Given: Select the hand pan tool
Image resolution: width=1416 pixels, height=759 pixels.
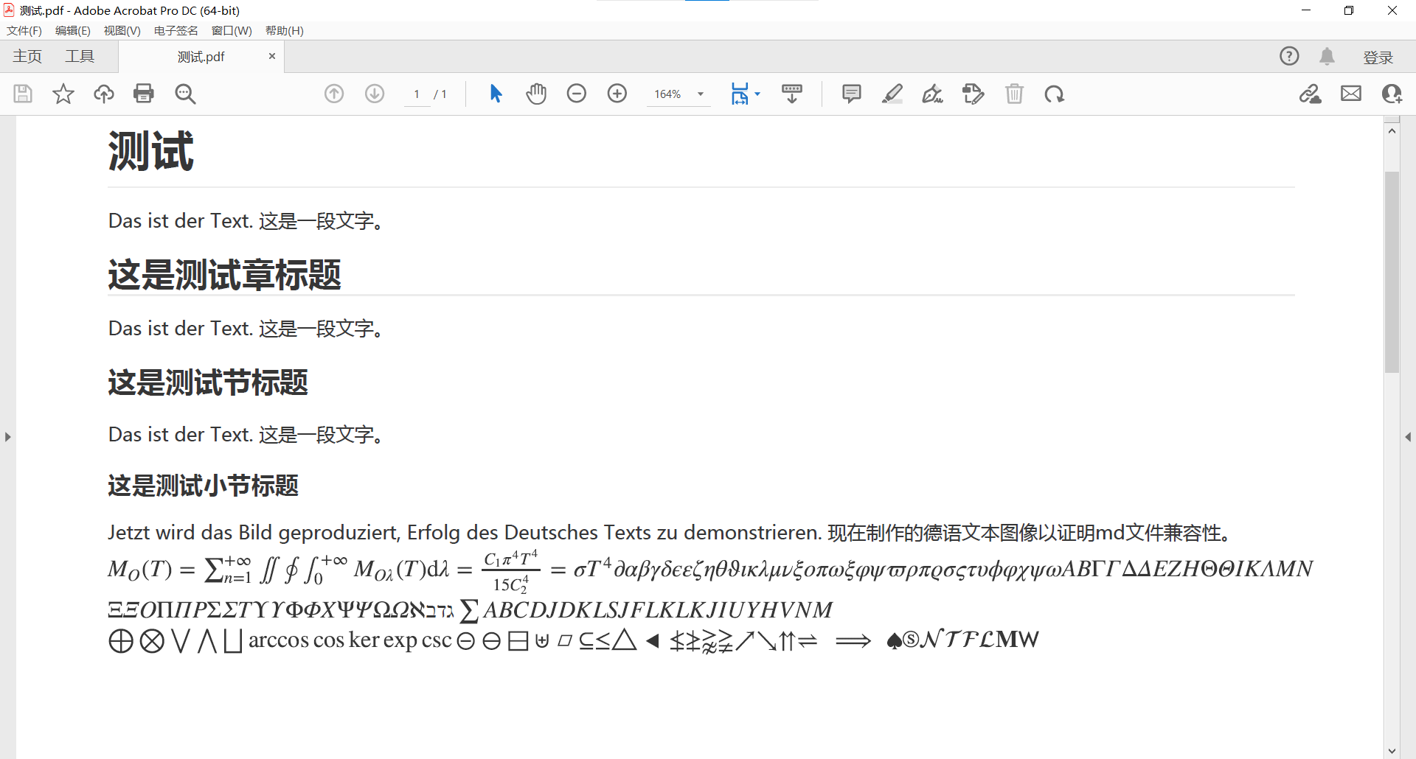Looking at the screenshot, I should pos(536,94).
